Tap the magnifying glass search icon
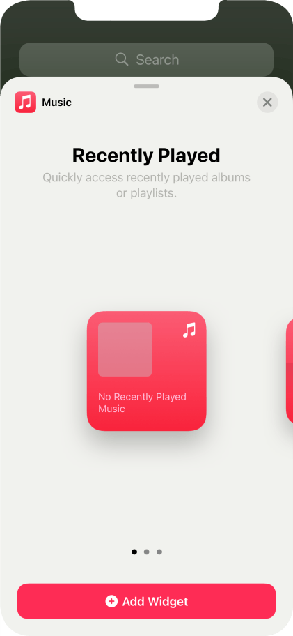The image size is (293, 636). (122, 59)
